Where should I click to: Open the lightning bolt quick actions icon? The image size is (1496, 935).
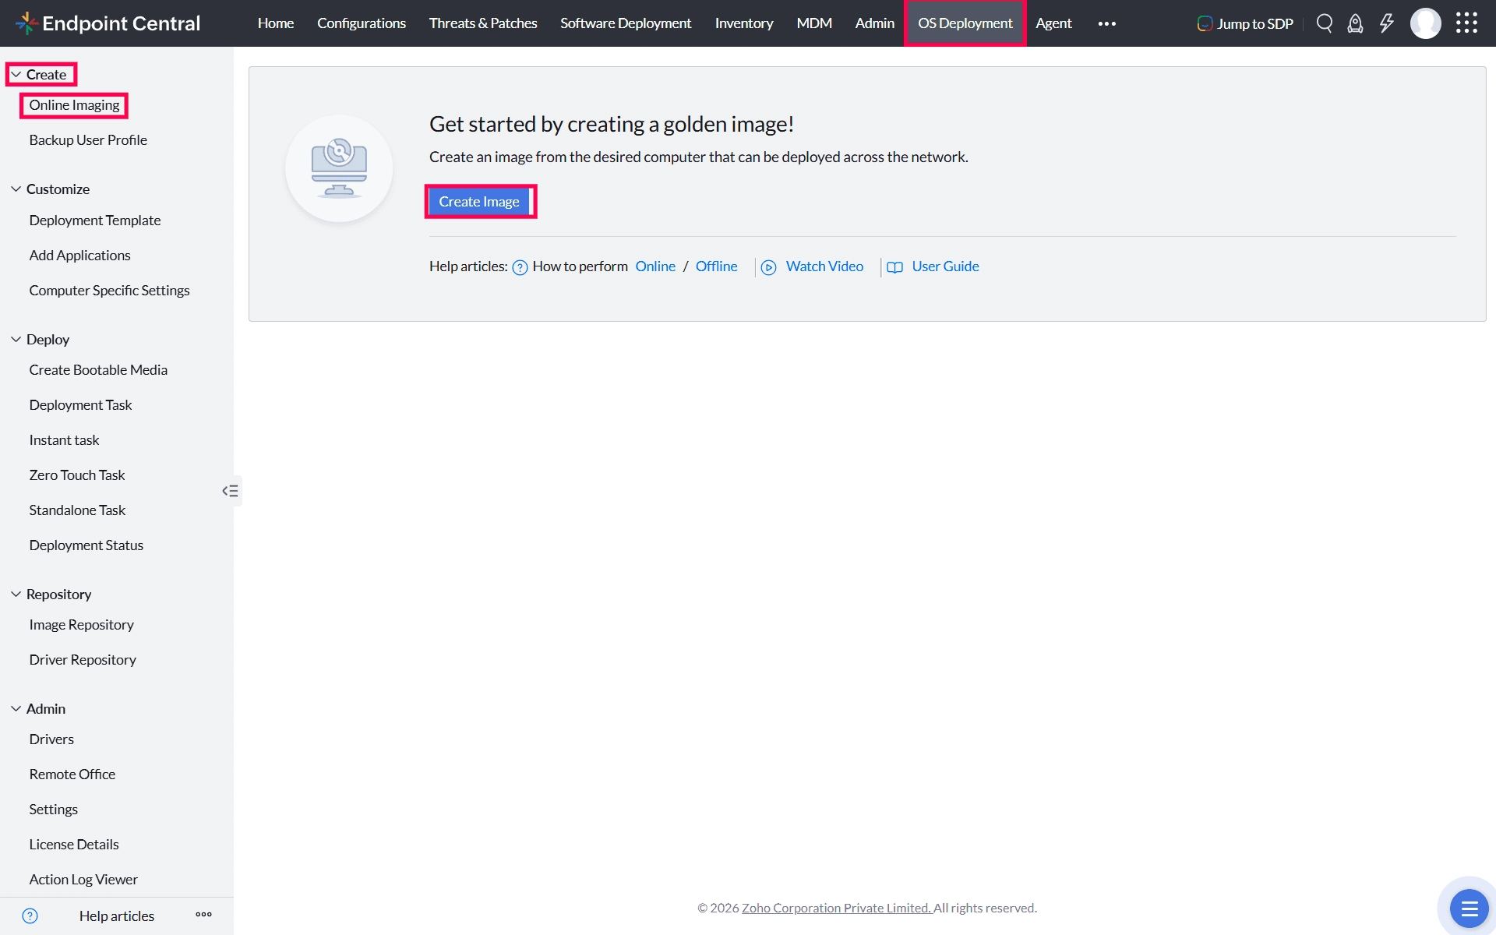coord(1387,23)
